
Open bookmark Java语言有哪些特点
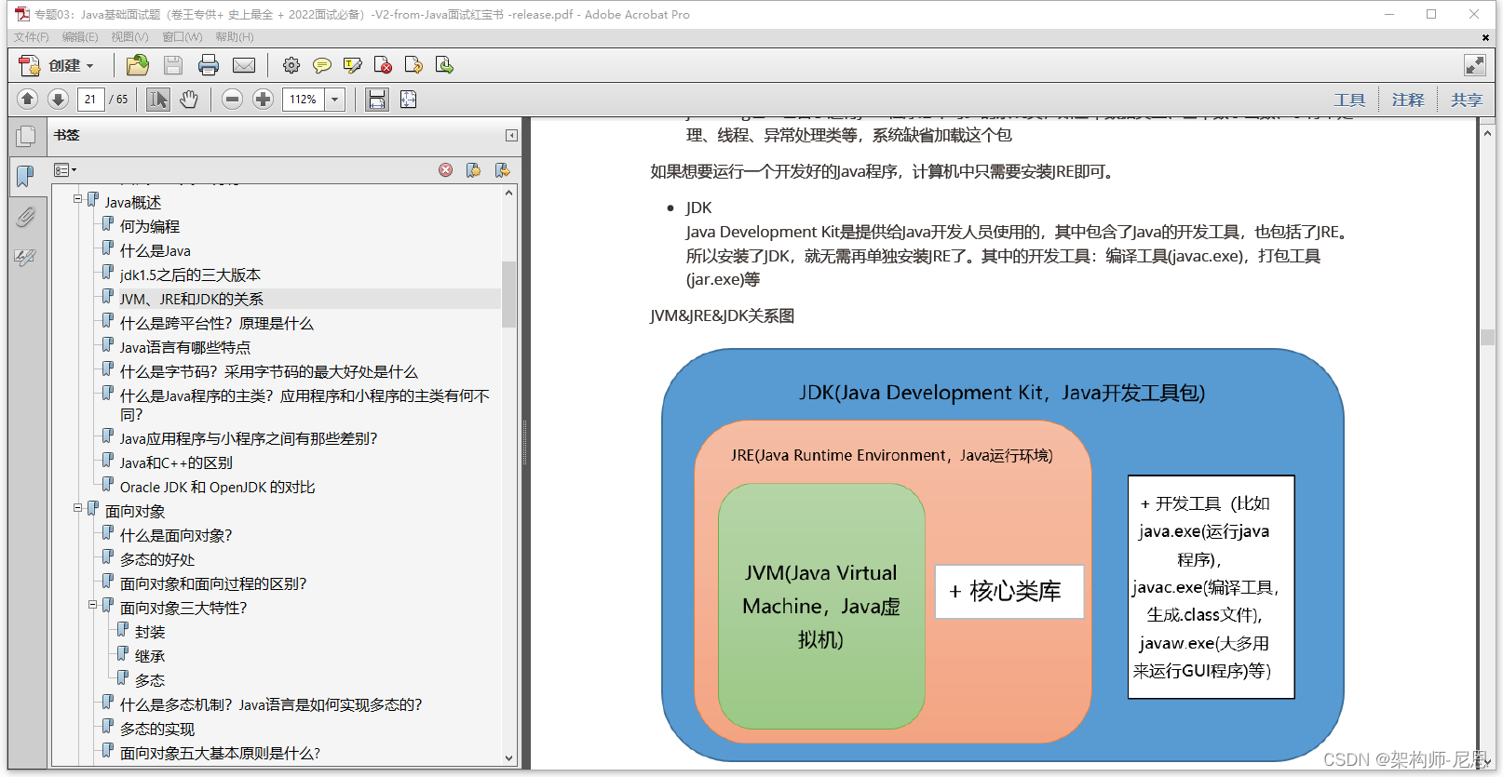[185, 347]
